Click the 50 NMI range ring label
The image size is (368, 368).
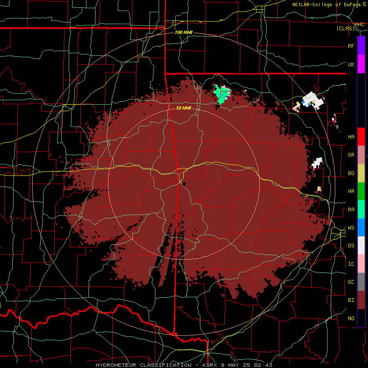coord(184,108)
